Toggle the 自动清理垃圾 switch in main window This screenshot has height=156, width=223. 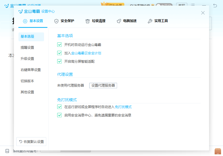pos(164,4)
